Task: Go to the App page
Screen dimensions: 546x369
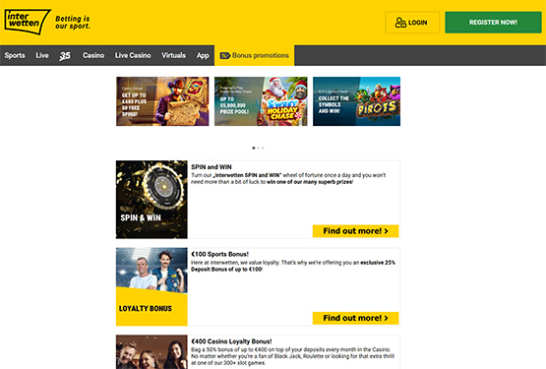Action: tap(203, 56)
